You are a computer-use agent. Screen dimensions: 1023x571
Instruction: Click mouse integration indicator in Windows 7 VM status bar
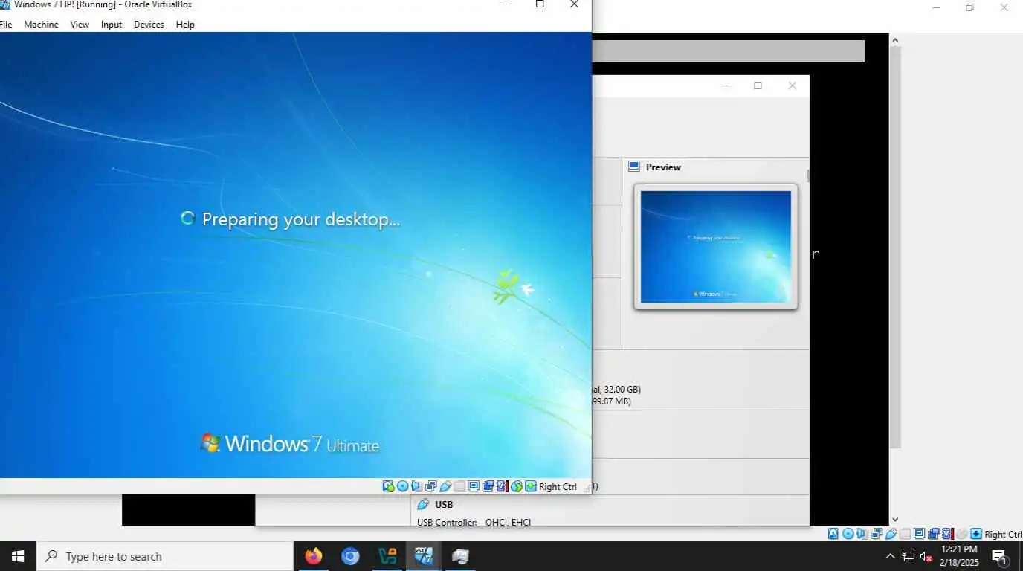coord(517,486)
